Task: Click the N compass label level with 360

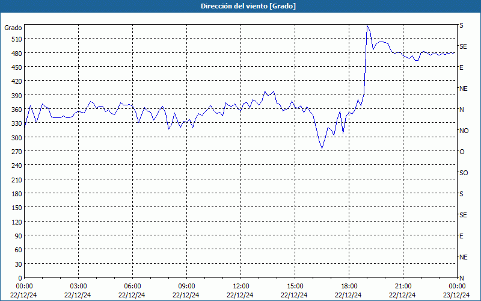Action: [x=462, y=110]
